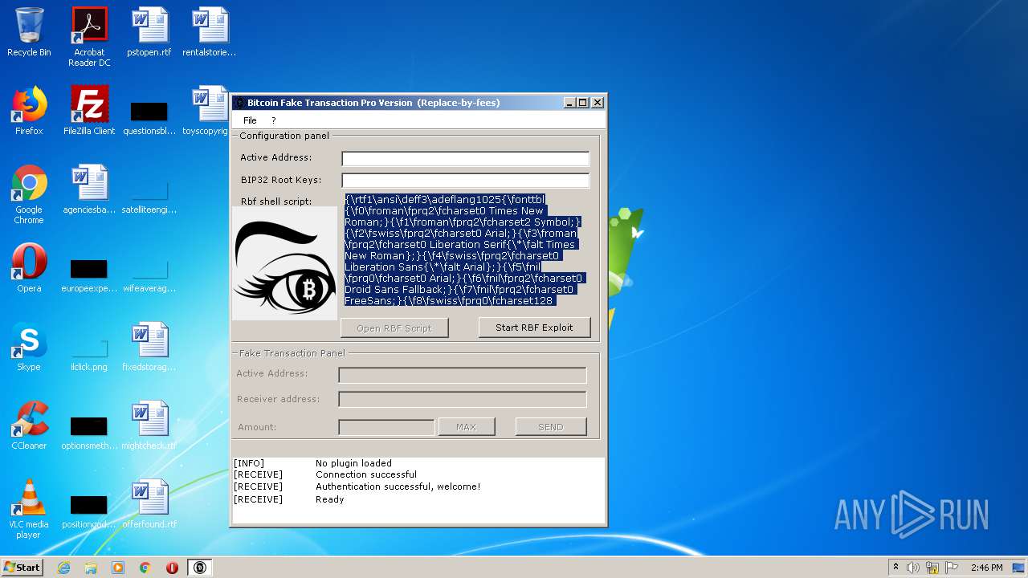Launch Skype from the desktop

29,347
